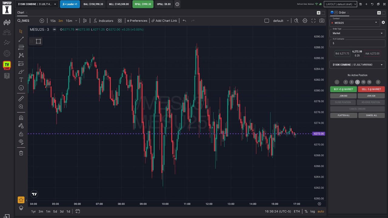Viewport: 388px width, 218px height.
Task: Select the cursor arrow tool in drawing toolbar
Action: click(21, 31)
